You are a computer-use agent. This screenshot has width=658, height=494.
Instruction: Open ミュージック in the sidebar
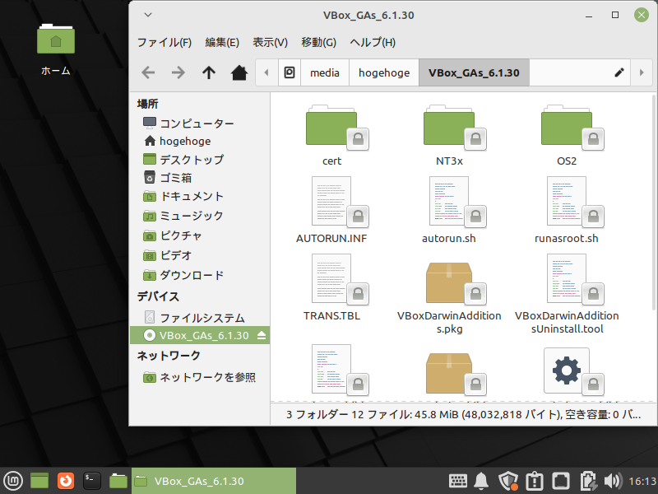click(200, 216)
